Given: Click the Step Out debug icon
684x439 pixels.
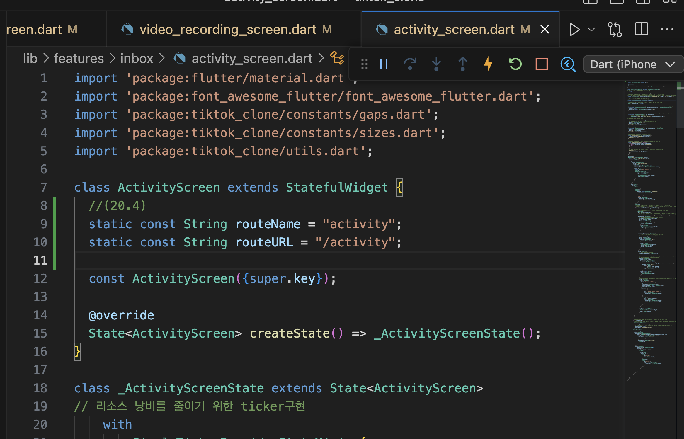Looking at the screenshot, I should pyautogui.click(x=462, y=64).
